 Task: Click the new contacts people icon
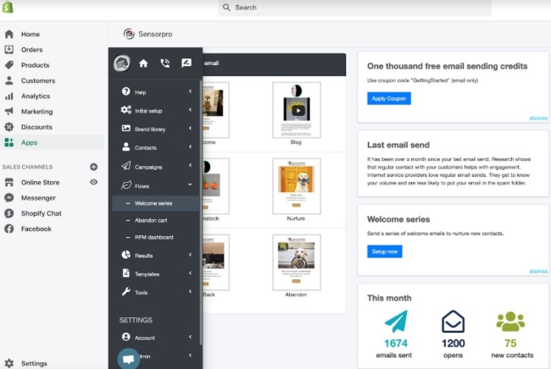coord(510,322)
